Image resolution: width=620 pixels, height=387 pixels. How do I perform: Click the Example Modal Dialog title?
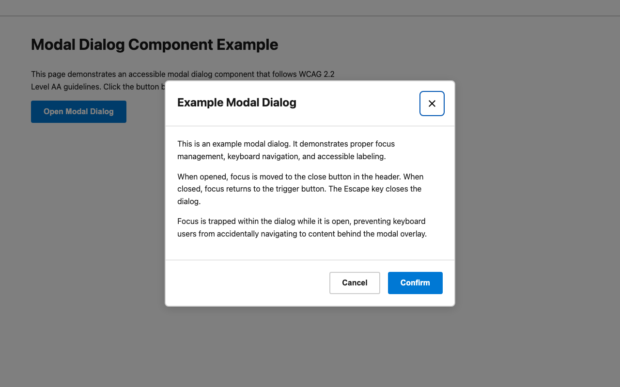tap(236, 102)
